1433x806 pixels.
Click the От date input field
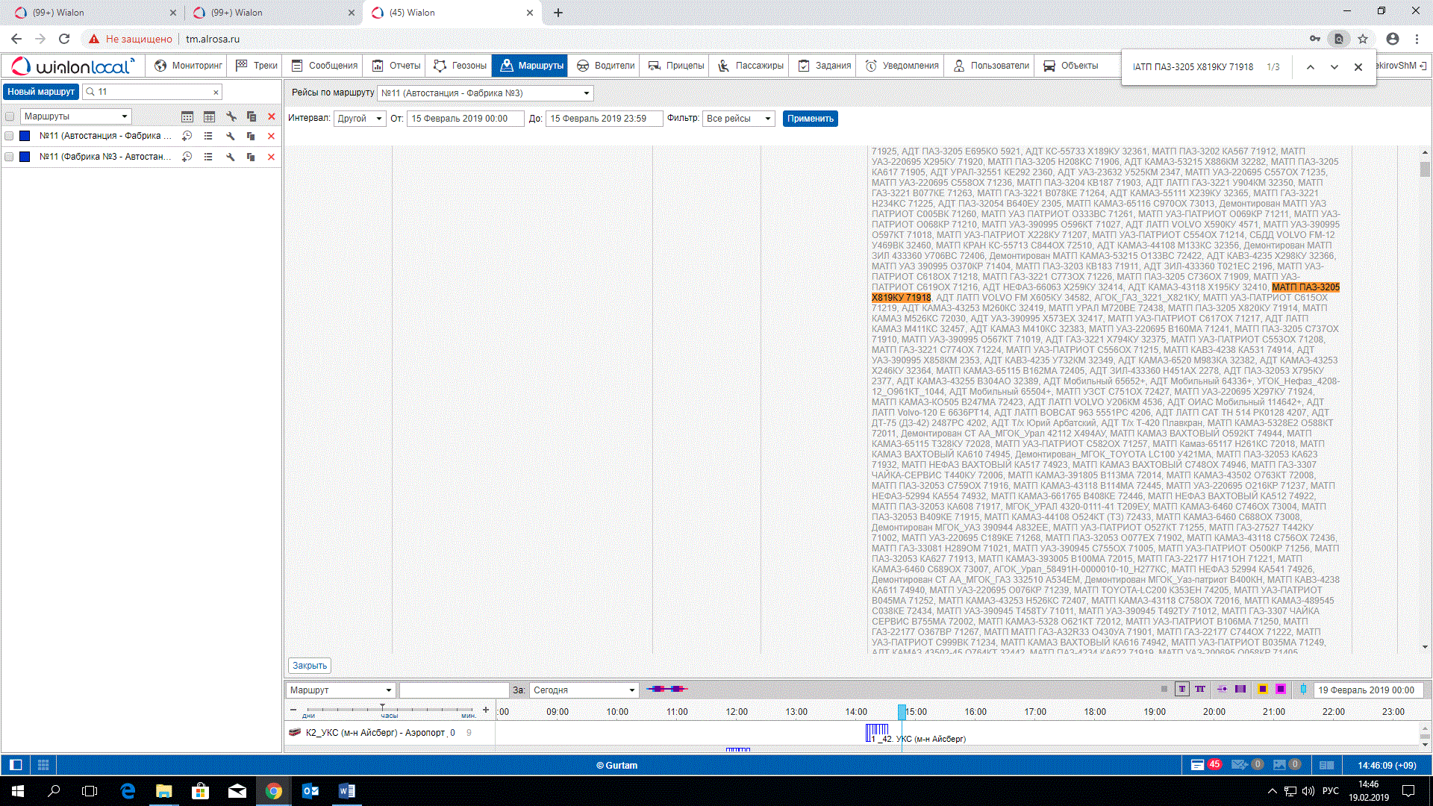[x=465, y=119]
